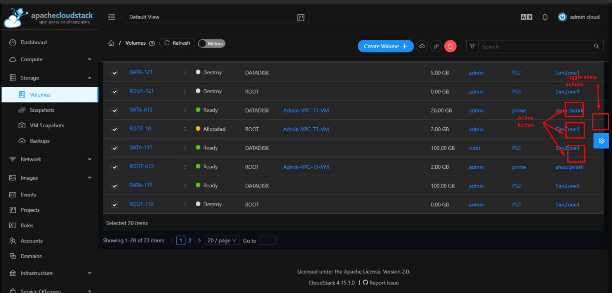Viewport: 612px width, 293px height.
Task: Click the GitHub Report Issue icon
Action: pyautogui.click(x=365, y=283)
